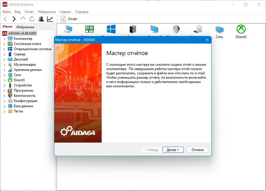Open the user profile toolbar icon
The width and height of the screenshot is (266, 191).
[41, 19]
